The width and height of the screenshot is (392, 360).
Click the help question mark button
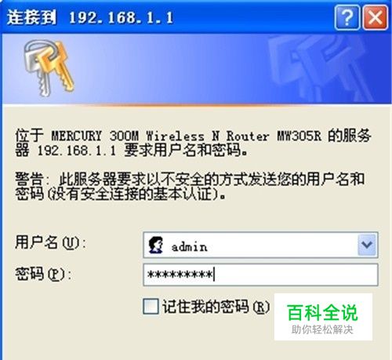[x=347, y=18]
